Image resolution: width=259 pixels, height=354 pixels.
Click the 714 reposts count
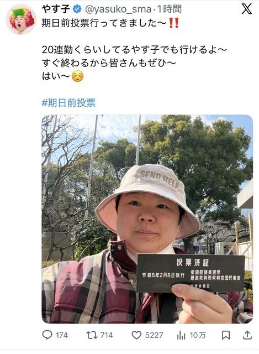107,335
